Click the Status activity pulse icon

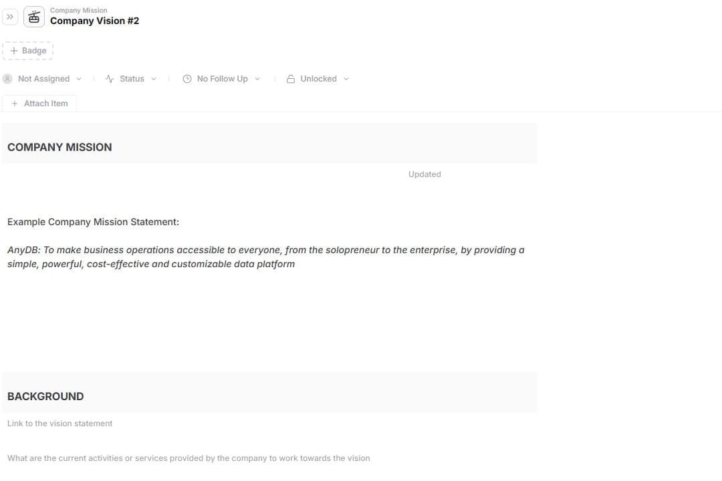click(x=110, y=79)
